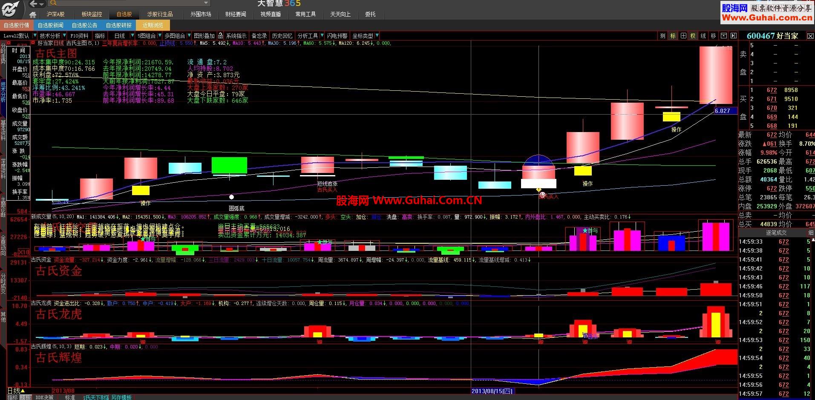Viewport: 815px width, 400px height.
Task: Select the 测 measurement tool icon
Action: 662,36
